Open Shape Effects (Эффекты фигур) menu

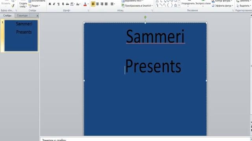tap(222, 6)
